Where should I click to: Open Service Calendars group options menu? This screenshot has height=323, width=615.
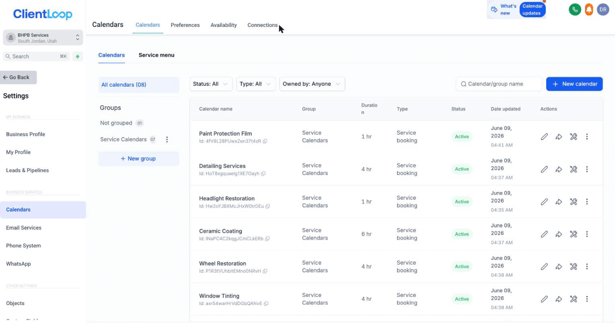167,139
